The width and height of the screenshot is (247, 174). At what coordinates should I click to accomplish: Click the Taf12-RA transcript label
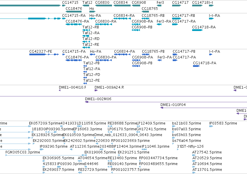pos(91,33)
